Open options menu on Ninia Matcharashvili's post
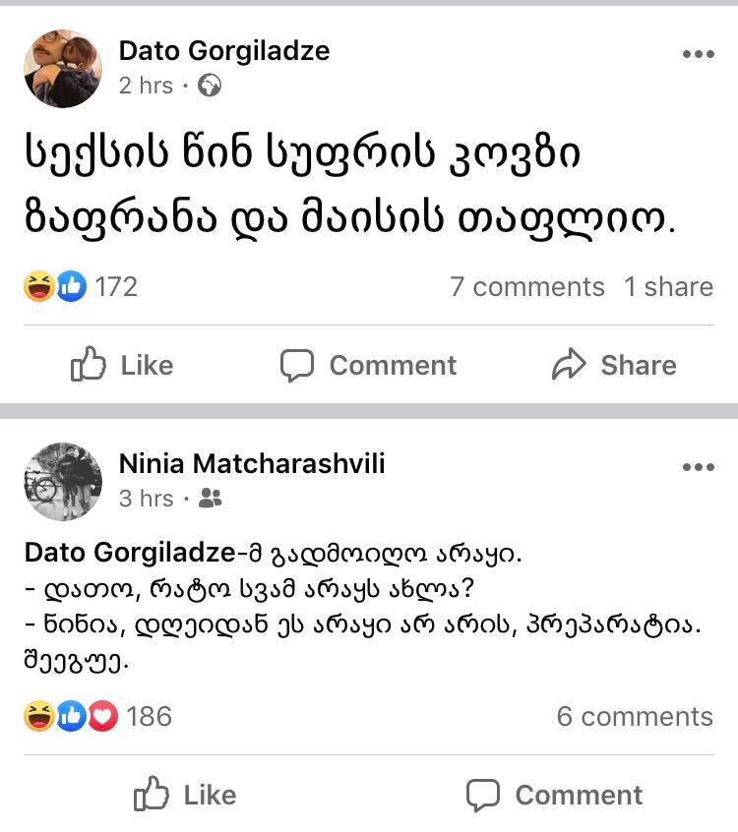 (698, 467)
